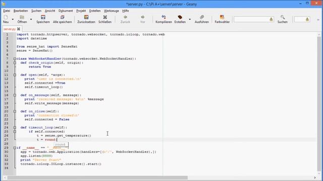Open the Ansicht menu
The height and width of the screenshot is (181, 323).
(50, 11)
